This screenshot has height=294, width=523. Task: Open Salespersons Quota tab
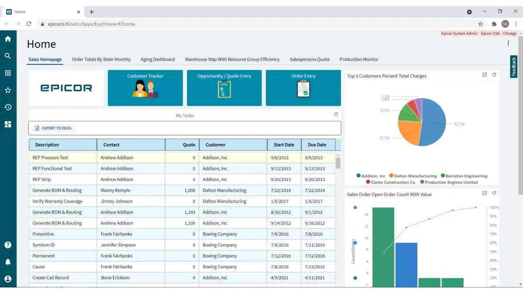[309, 59]
